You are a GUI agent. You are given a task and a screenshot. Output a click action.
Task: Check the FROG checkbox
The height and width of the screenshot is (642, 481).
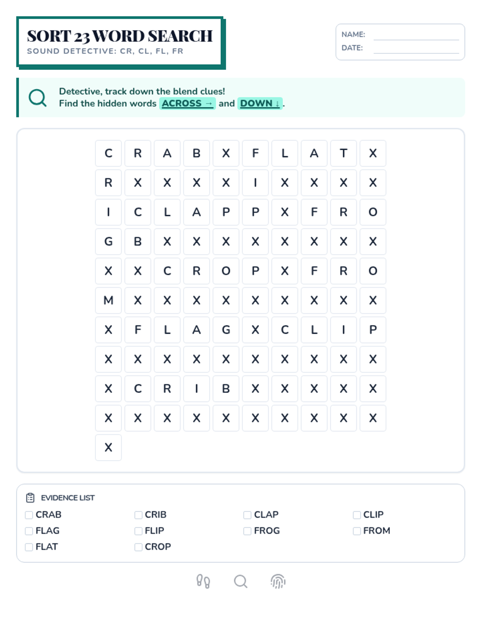click(x=247, y=531)
